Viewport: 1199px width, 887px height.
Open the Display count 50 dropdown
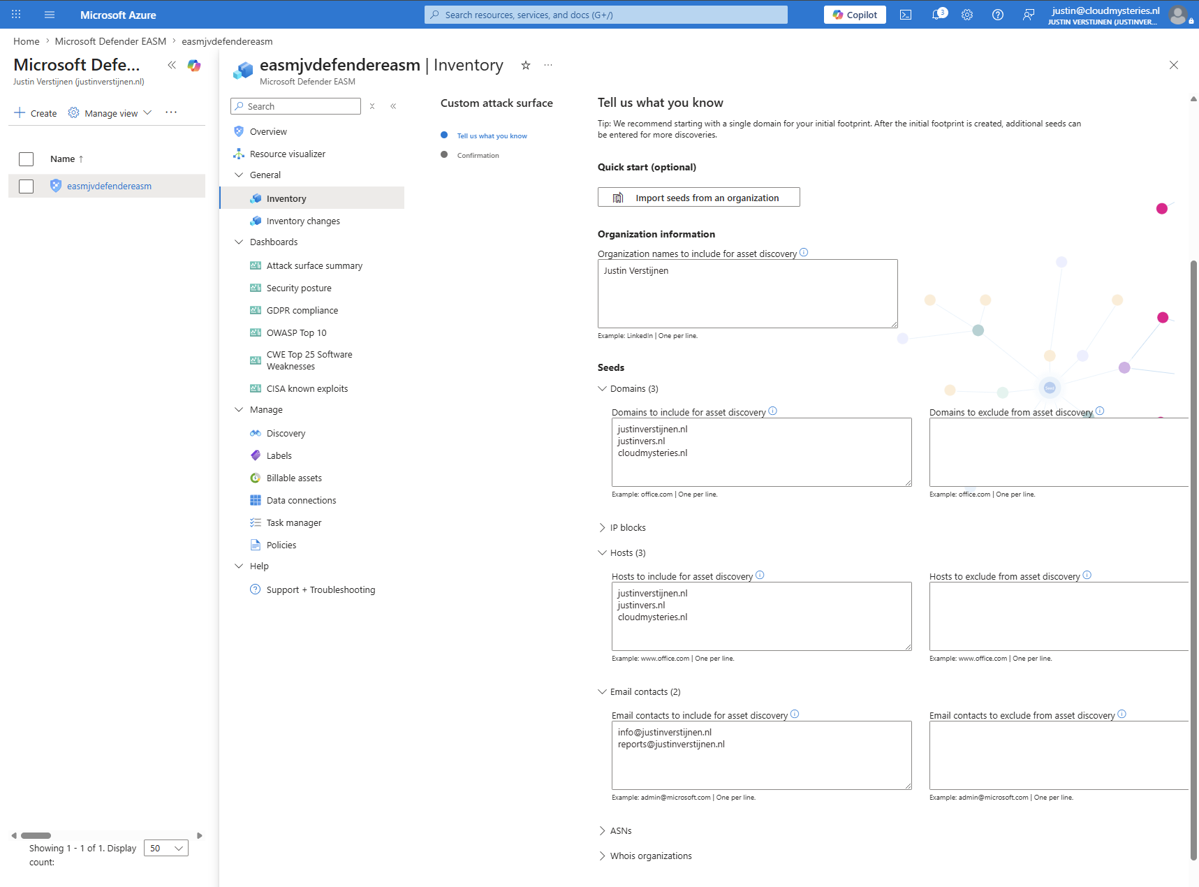166,848
